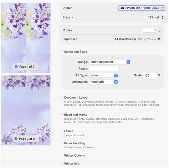Select the page 2 preview thumbnail
Image resolution: width=169 pixels, height=168 pixels.
coord(26,110)
